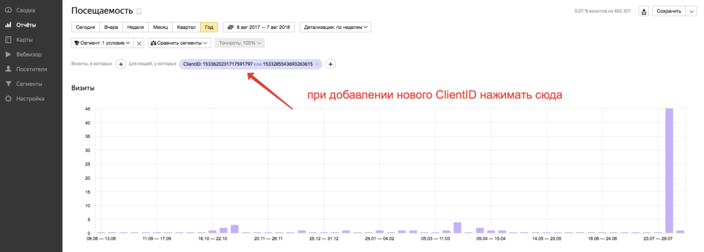The width and height of the screenshot is (704, 252).
Task: Expand the Детализация: по неделям dropdown
Action: click(x=335, y=27)
